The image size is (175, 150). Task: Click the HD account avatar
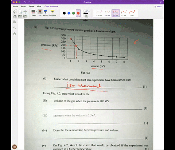point(15,147)
